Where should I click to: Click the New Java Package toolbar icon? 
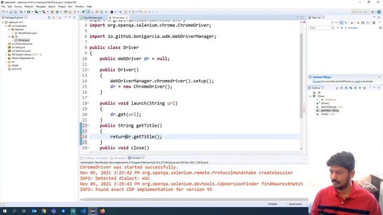(x=52, y=12)
